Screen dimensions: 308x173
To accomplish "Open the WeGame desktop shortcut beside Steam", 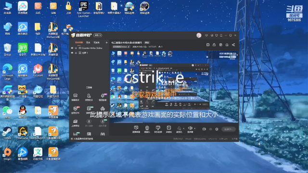I will [x=23, y=133].
